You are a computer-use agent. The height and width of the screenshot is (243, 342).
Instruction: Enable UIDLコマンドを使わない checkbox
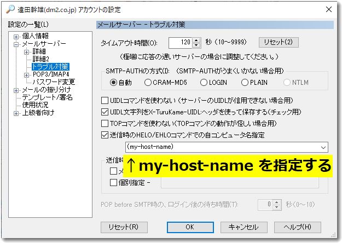coord(106,101)
